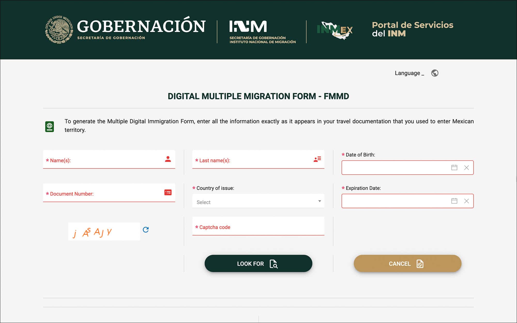517x323 pixels.
Task: Clear the Expiration Date field
Action: [466, 201]
